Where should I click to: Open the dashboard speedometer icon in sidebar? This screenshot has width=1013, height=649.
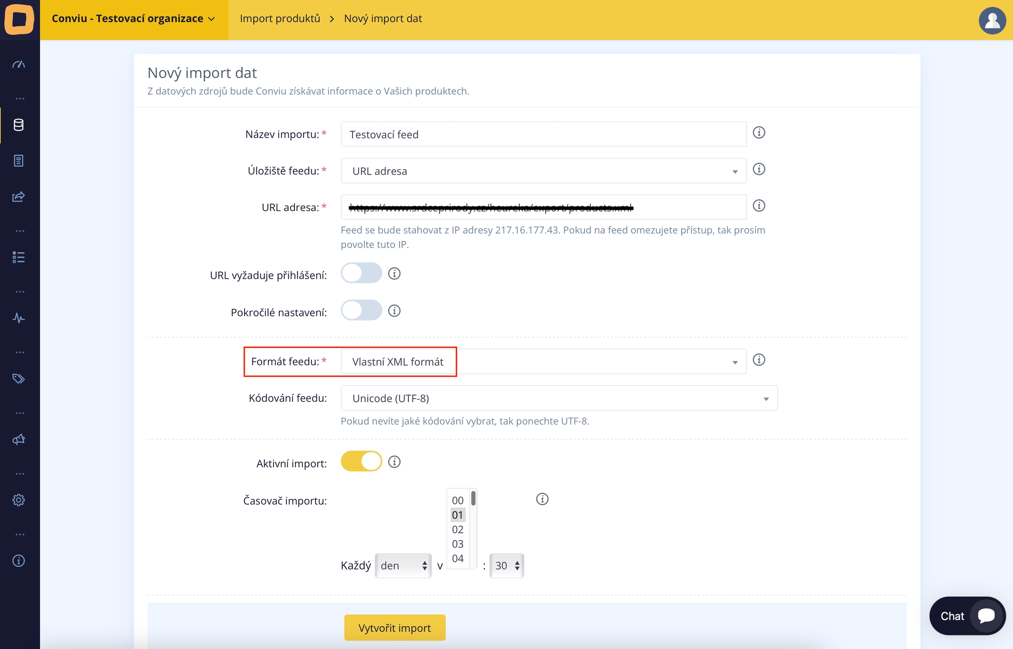pyautogui.click(x=18, y=65)
